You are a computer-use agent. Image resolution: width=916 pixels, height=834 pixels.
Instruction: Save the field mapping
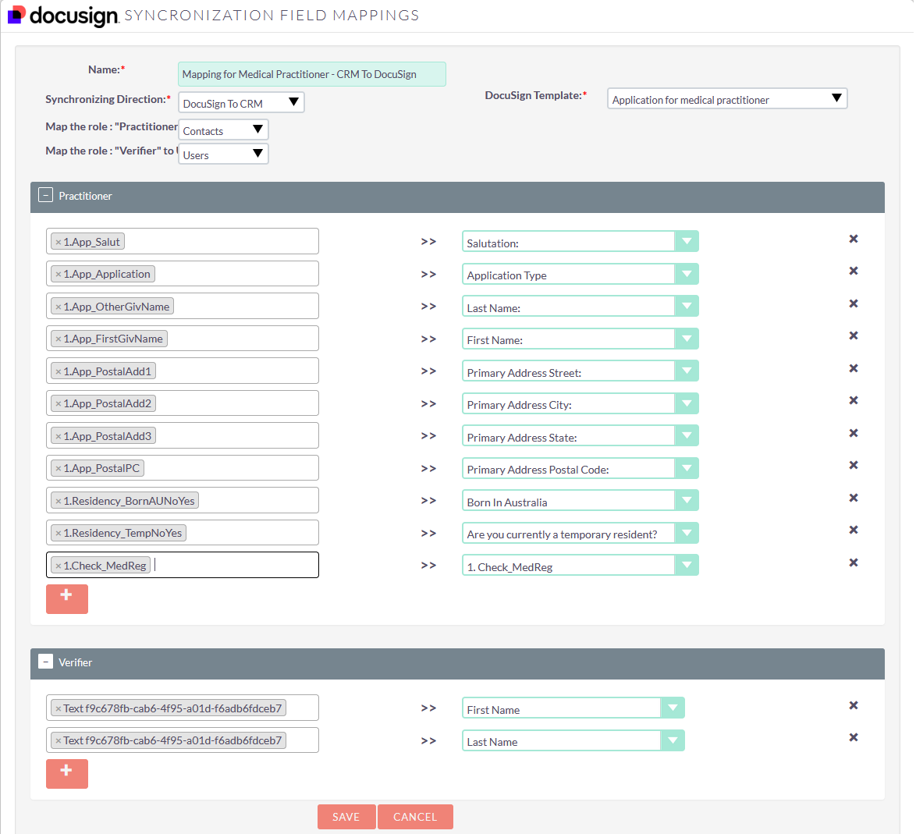346,817
